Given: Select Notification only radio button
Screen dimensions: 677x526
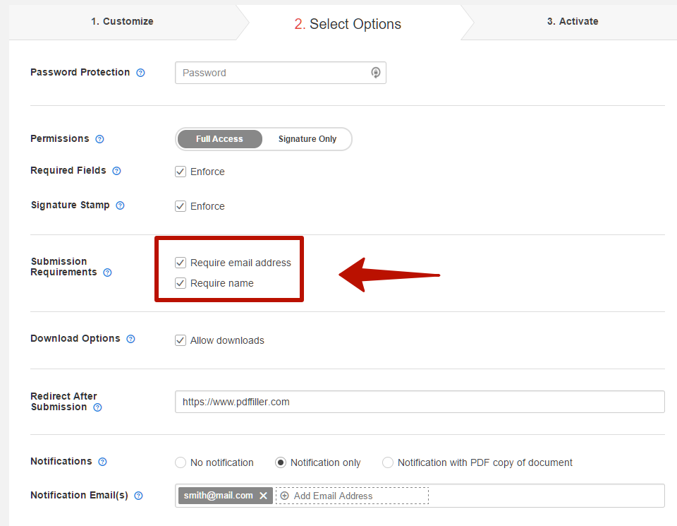Looking at the screenshot, I should [x=281, y=462].
